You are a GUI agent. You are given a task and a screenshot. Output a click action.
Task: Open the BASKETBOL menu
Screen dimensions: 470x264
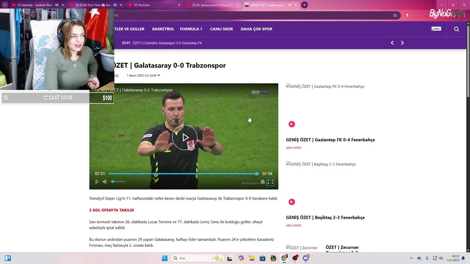tap(163, 29)
